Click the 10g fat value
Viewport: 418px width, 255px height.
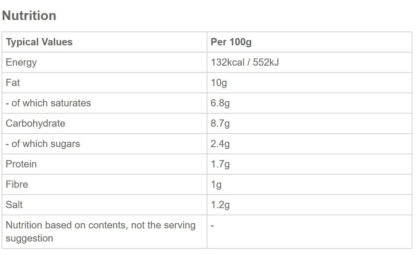point(219,83)
